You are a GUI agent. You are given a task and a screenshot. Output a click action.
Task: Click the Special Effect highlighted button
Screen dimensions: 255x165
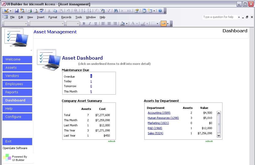tap(164, 24)
